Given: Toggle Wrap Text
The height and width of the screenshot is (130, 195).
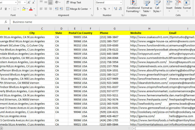Looking at the screenshot, I should point(74,2).
